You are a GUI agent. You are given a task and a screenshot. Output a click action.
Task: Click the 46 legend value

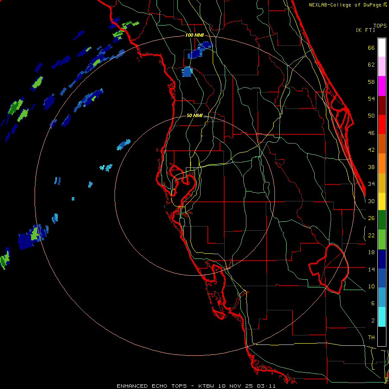[x=371, y=133]
